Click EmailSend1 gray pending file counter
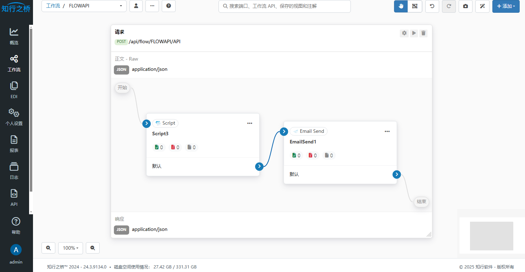Image resolution: width=525 pixels, height=272 pixels. pyautogui.click(x=329, y=155)
